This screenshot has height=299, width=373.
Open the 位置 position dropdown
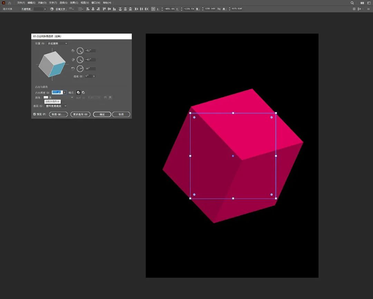(57, 43)
